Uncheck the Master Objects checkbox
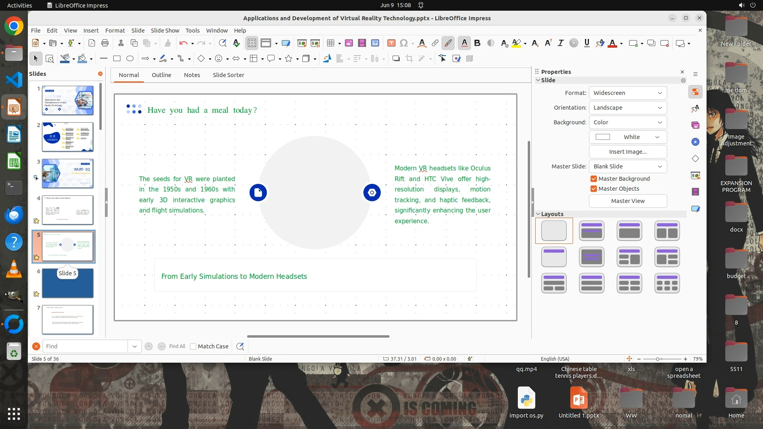 (594, 189)
